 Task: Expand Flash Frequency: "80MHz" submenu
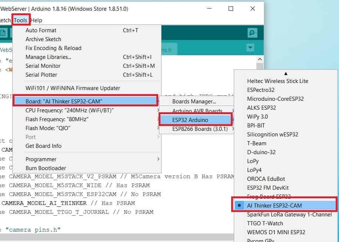(87, 119)
